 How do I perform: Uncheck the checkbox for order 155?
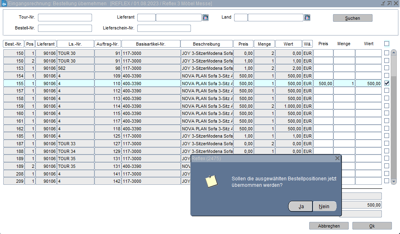pos(387,83)
